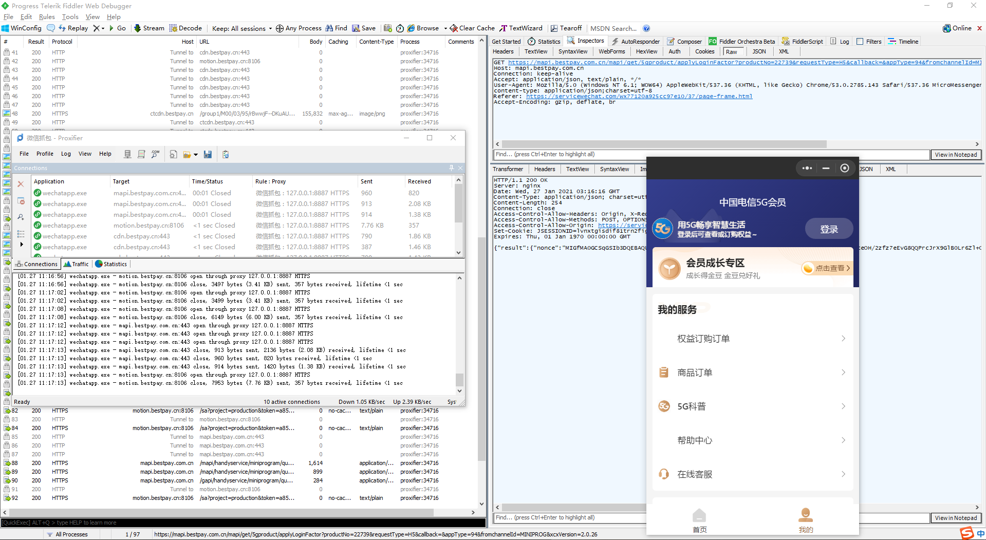This screenshot has height=540, width=986.
Task: Sort sessions by the Content-Type column header
Action: click(376, 42)
